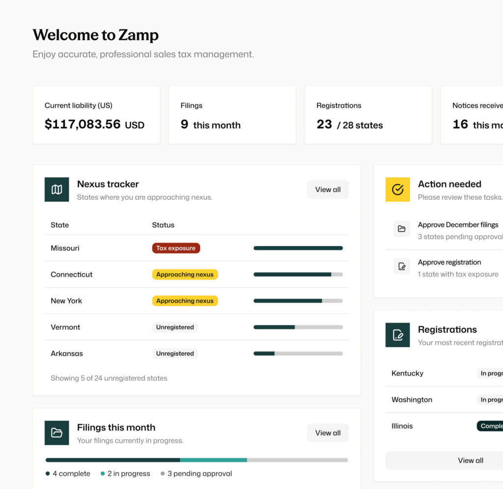The height and width of the screenshot is (489, 503).
Task: Click the Action needed checkmark icon
Action: (397, 190)
